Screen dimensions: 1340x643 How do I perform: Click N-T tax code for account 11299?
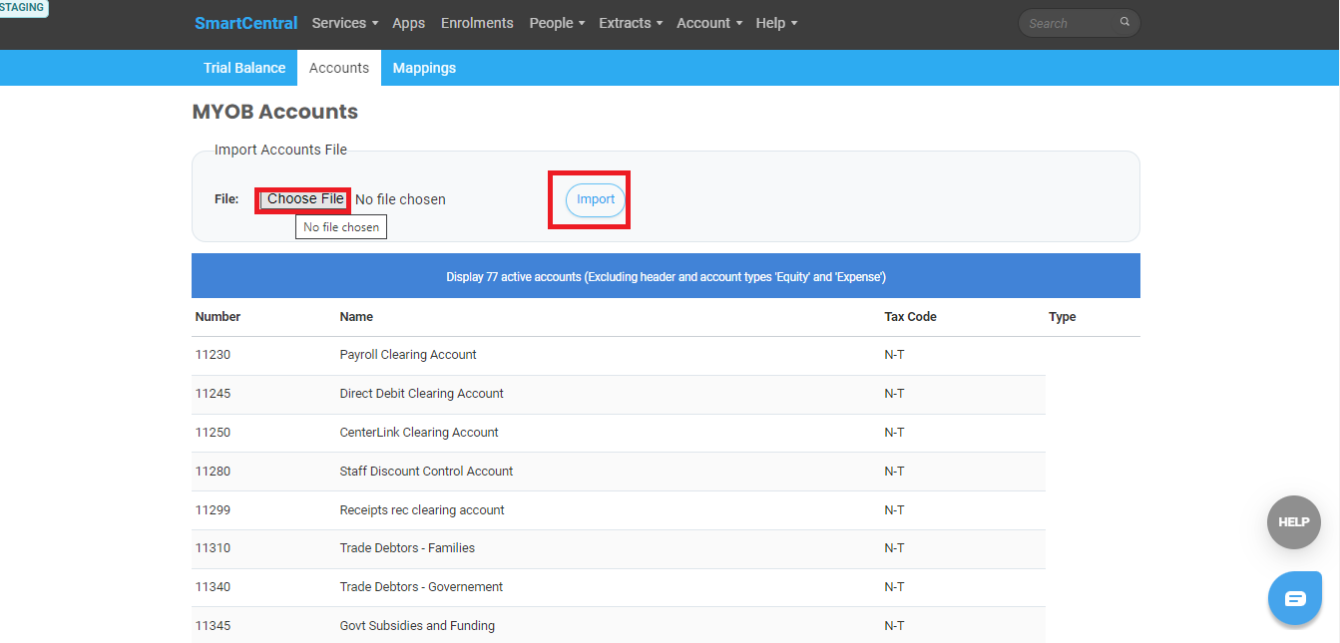(895, 510)
